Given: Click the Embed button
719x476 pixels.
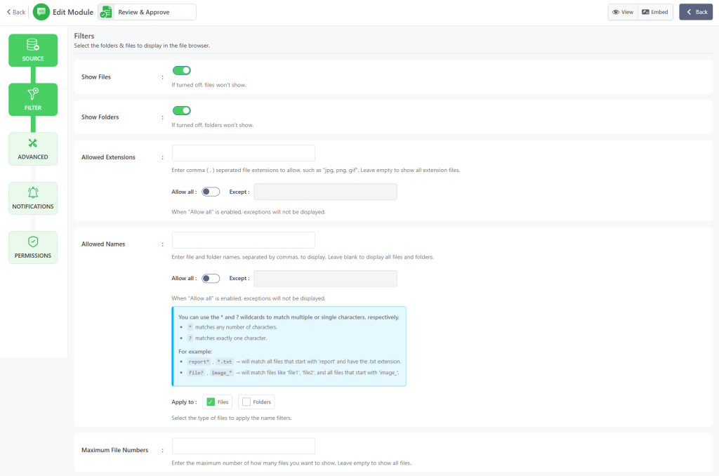Looking at the screenshot, I should coord(655,12).
